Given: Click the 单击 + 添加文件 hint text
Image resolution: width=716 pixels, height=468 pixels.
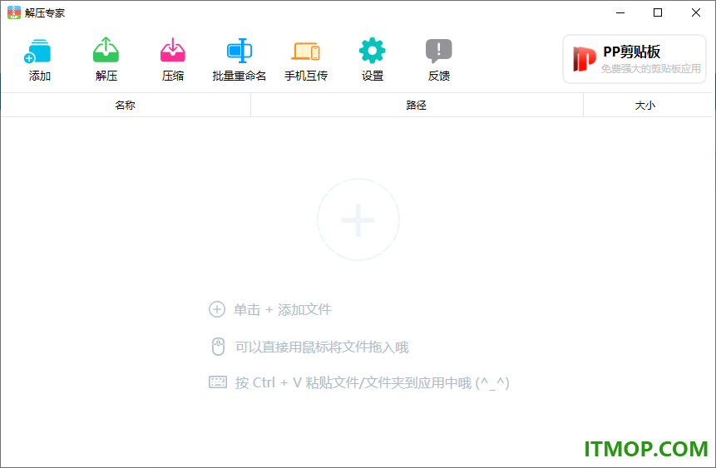Looking at the screenshot, I should 283,309.
